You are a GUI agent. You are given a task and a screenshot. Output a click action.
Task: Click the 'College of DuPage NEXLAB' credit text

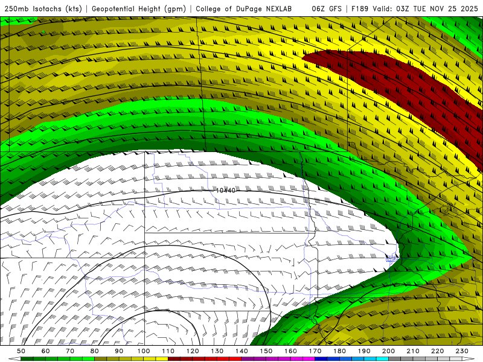[x=244, y=8]
